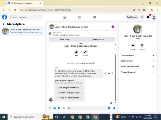
Task: Open the Windows notification center icon
Action: [156, 117]
